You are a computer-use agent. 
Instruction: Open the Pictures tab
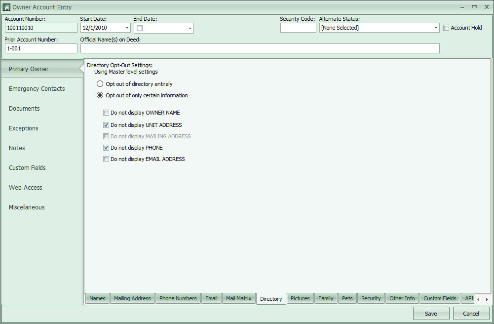pos(300,298)
